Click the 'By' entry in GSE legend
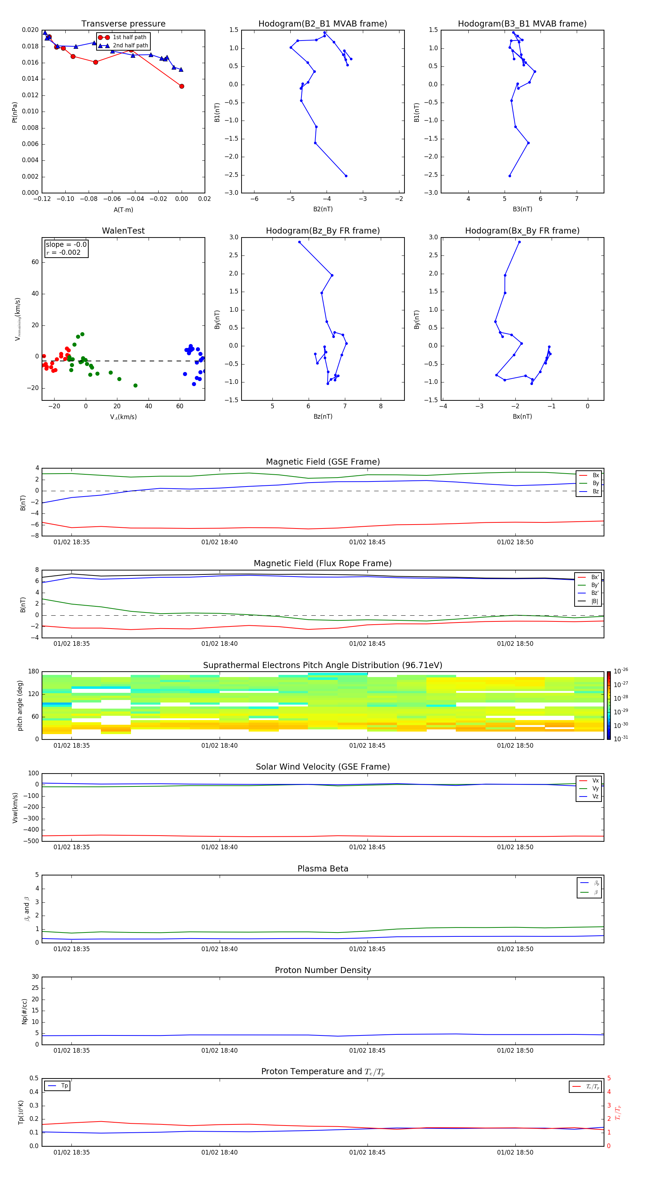The width and height of the screenshot is (646, 1184). coord(589,484)
